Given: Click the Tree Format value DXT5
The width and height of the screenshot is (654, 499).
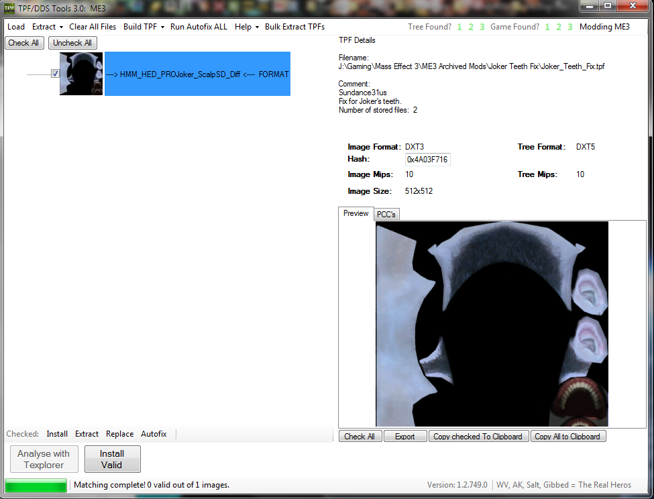Looking at the screenshot, I should [x=586, y=147].
